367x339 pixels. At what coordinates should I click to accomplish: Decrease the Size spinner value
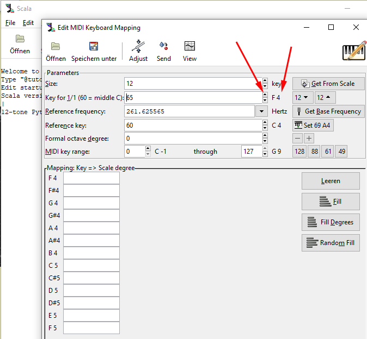click(265, 86)
